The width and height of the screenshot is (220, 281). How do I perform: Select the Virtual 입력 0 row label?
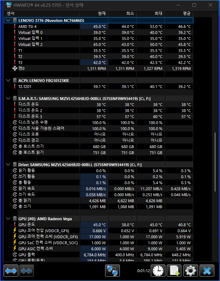30,33
